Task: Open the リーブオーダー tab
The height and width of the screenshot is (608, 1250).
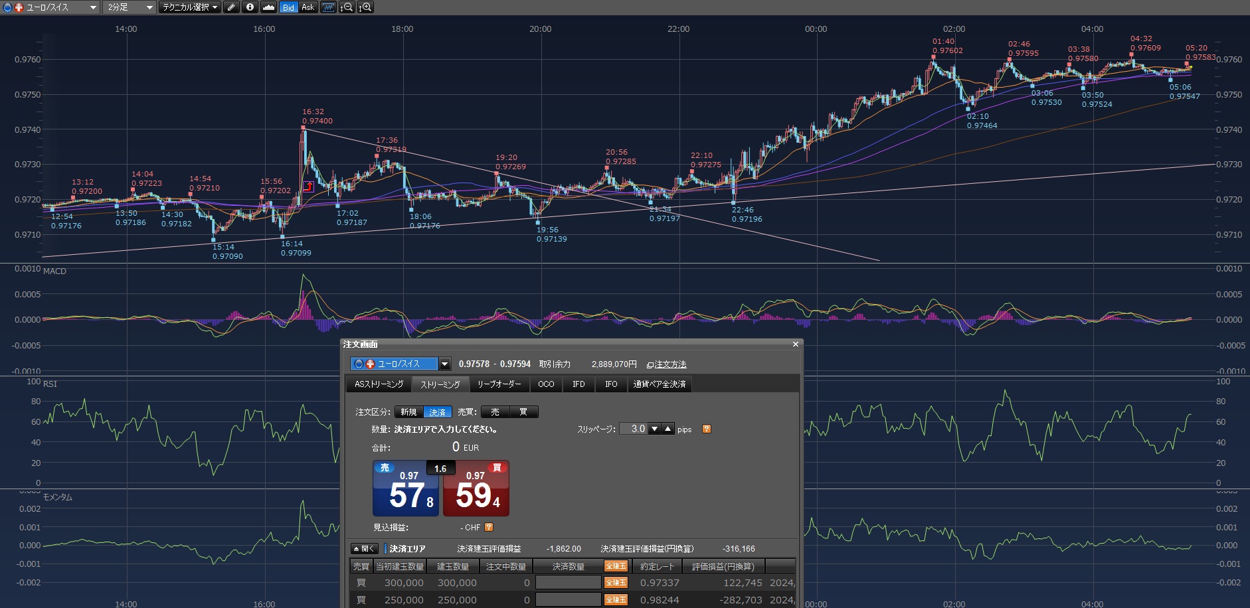Action: (x=499, y=384)
